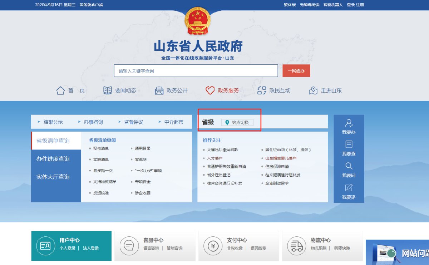
Task: Click the 推荐关注 heading text
Action: click(x=212, y=140)
